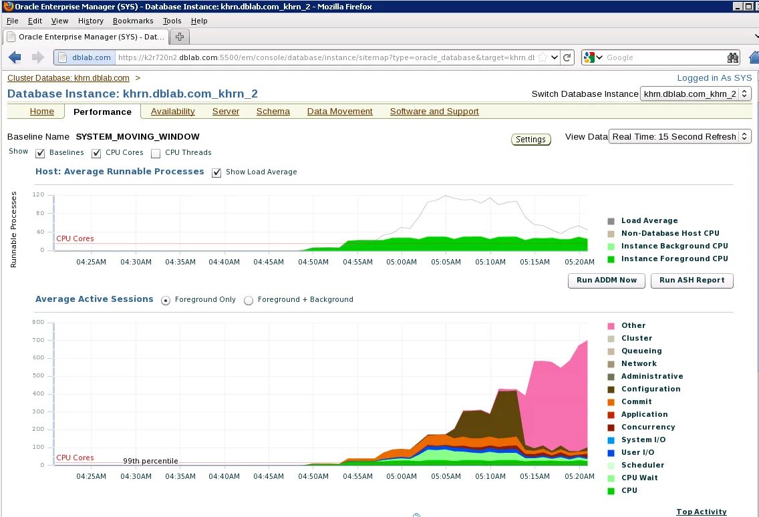Reload the page with the refresh icon

(567, 57)
